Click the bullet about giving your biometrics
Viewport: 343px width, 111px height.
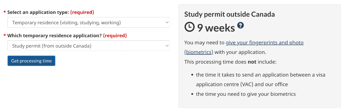(x=246, y=94)
